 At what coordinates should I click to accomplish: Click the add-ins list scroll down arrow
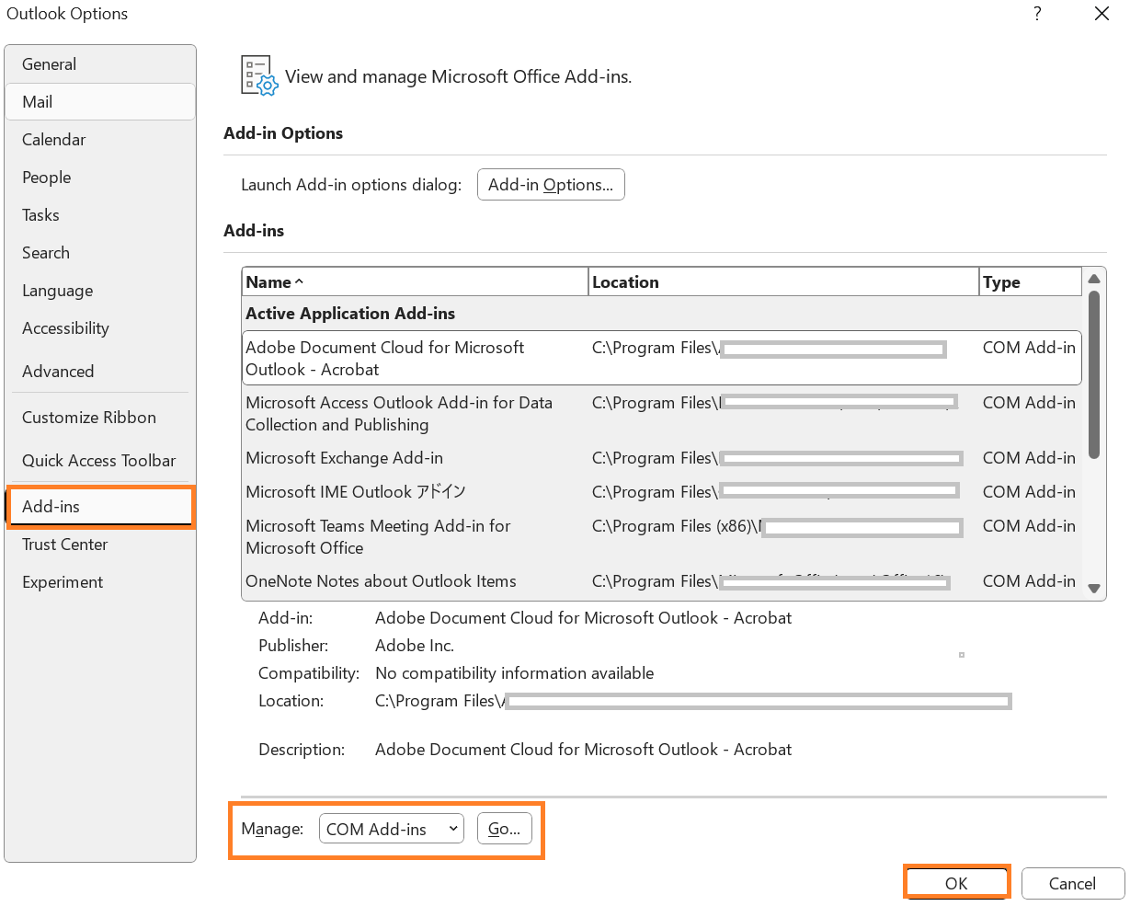tap(1094, 588)
